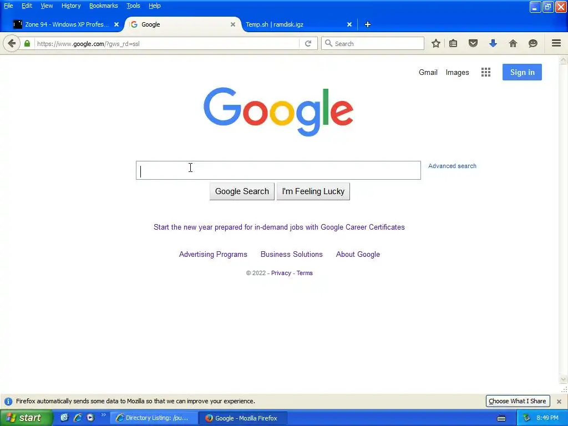
Task: Click I'm Feeling Lucky button
Action: [x=313, y=191]
